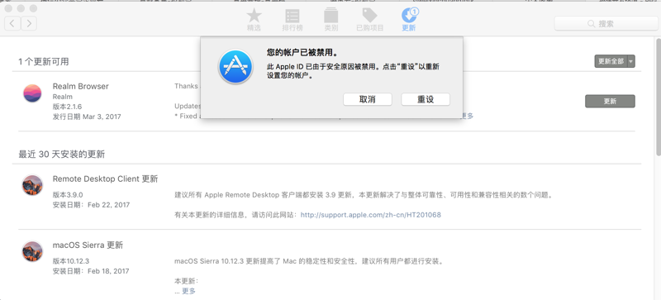Open the support.apple.com HT201068 link
The image size is (661, 300).
point(370,215)
